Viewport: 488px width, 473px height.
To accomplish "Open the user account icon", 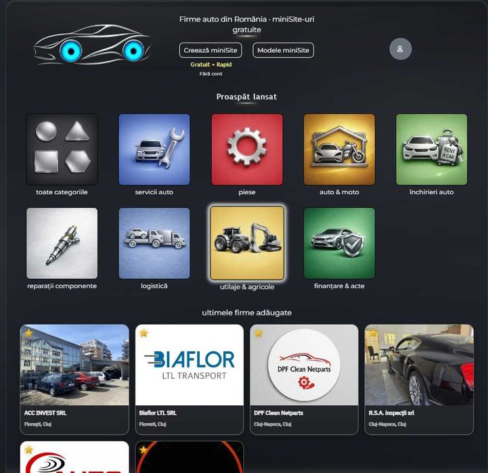I will [x=400, y=49].
